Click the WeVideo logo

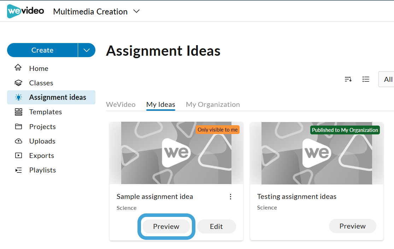pyautogui.click(x=25, y=11)
